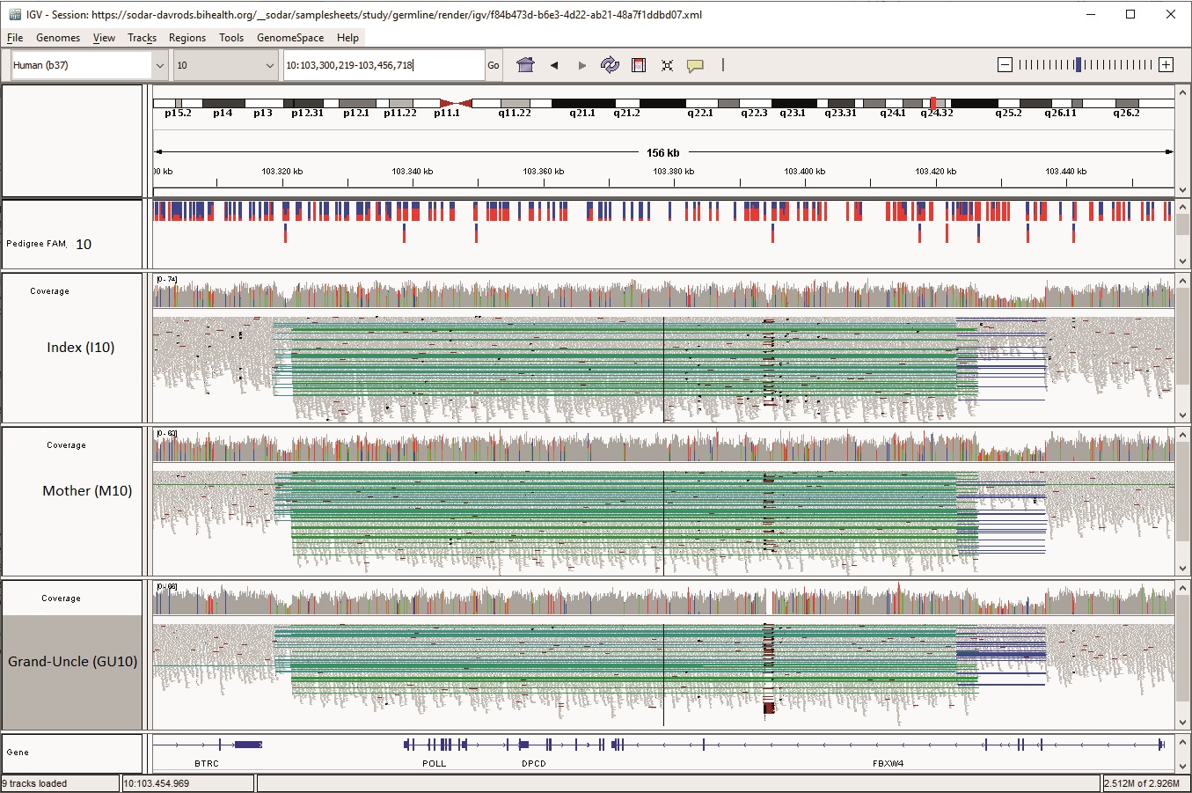Expand the attribute panel divider toggle
Viewport: 1192px width, 793px height.
[x=722, y=65]
